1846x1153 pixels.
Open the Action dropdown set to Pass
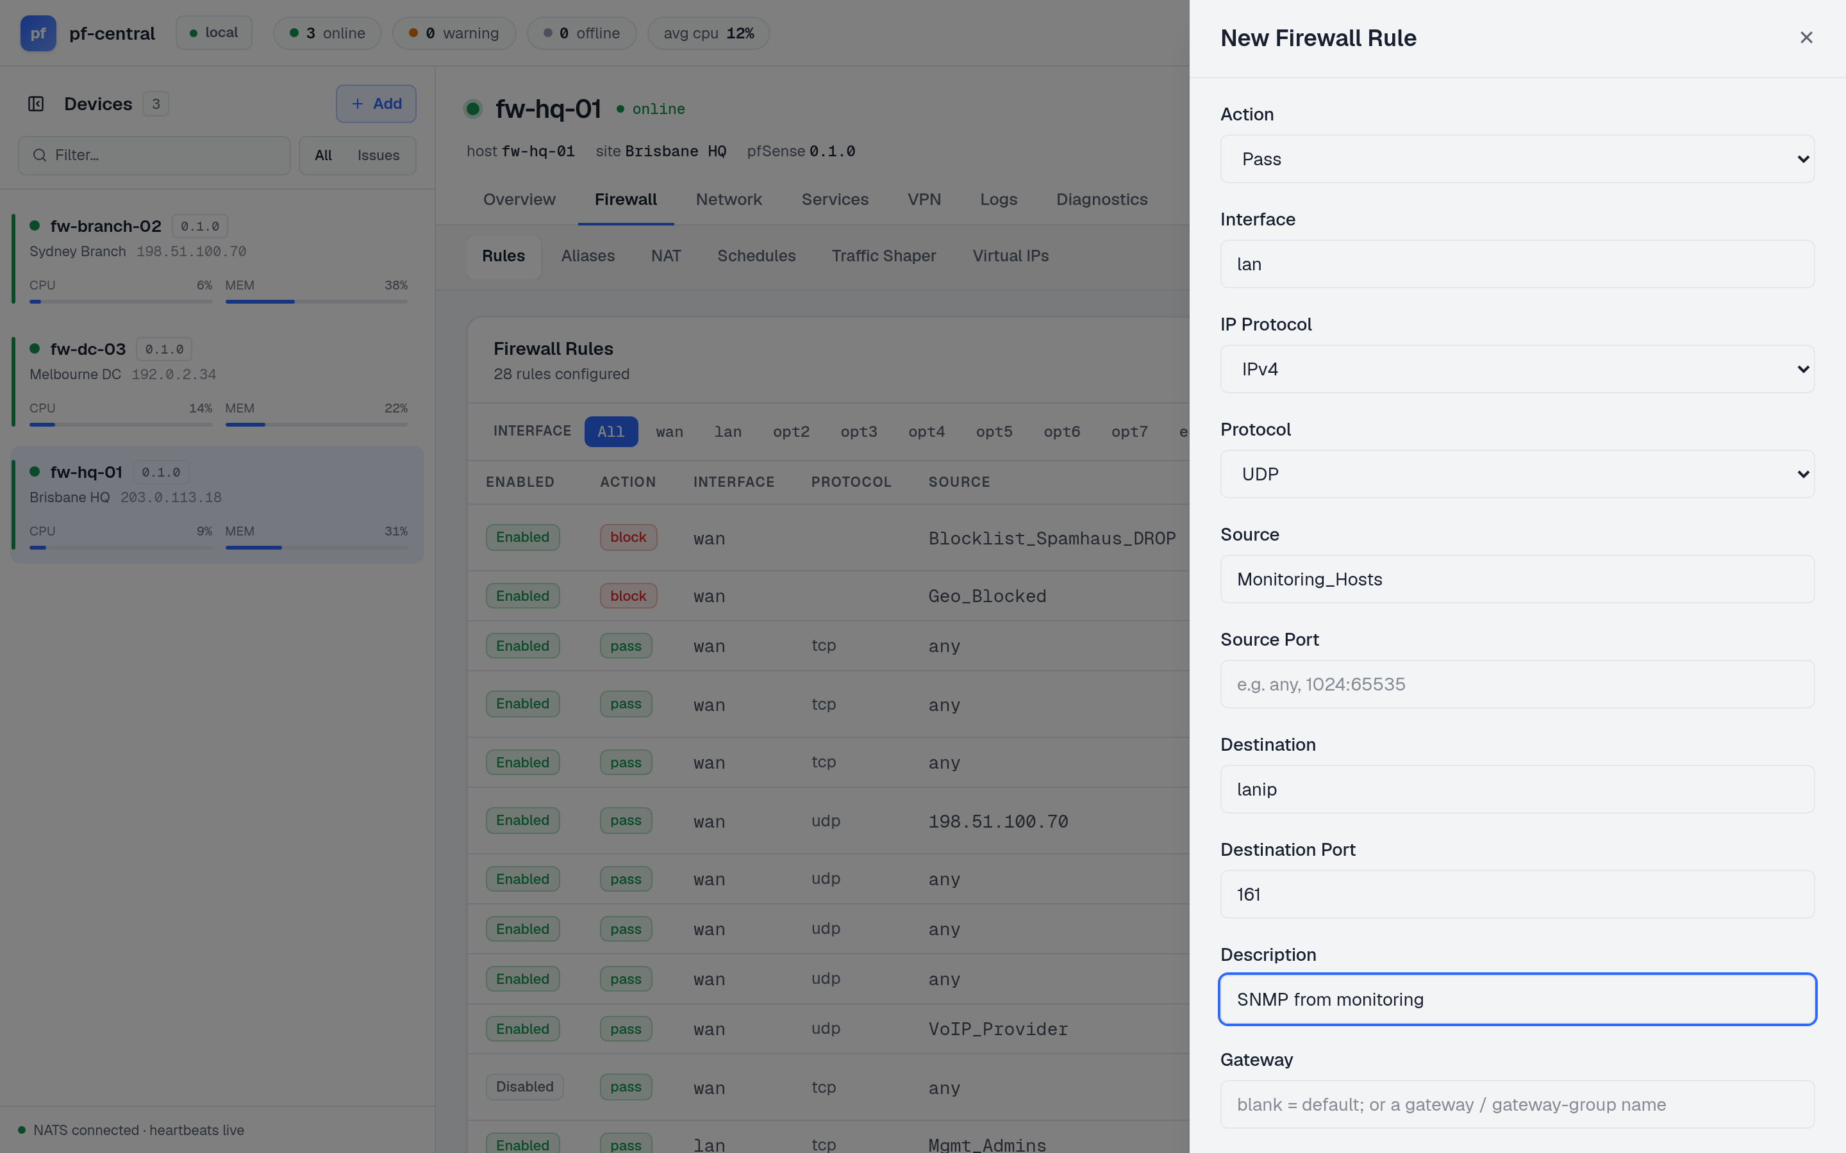pos(1517,159)
